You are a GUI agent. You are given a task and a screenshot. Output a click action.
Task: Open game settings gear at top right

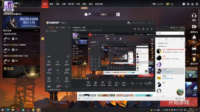click(197, 4)
